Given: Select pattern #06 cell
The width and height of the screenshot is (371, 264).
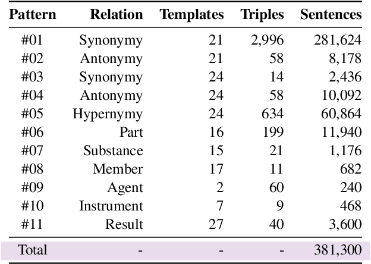Looking at the screenshot, I should 32,132.
